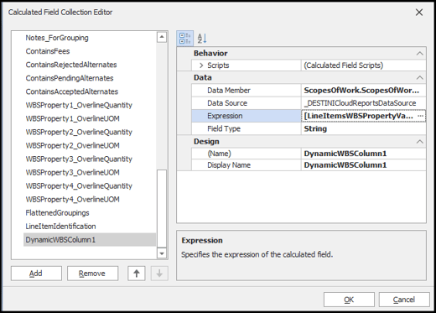Switch property grid to Categorized view
This screenshot has width=436, height=313.
click(x=185, y=39)
